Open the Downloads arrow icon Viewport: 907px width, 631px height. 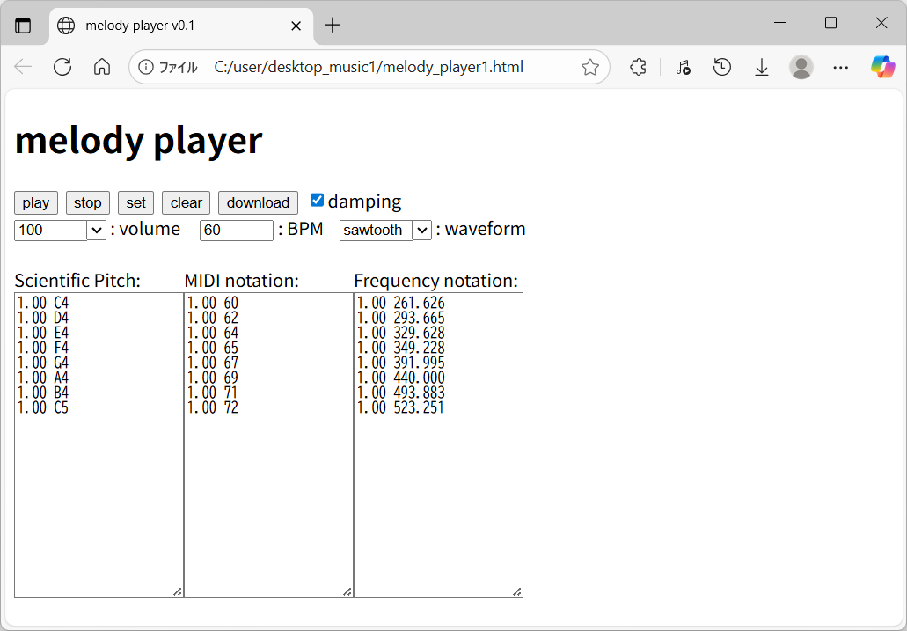(x=762, y=67)
